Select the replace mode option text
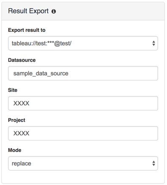The height and width of the screenshot is (185, 167). pos(22,163)
